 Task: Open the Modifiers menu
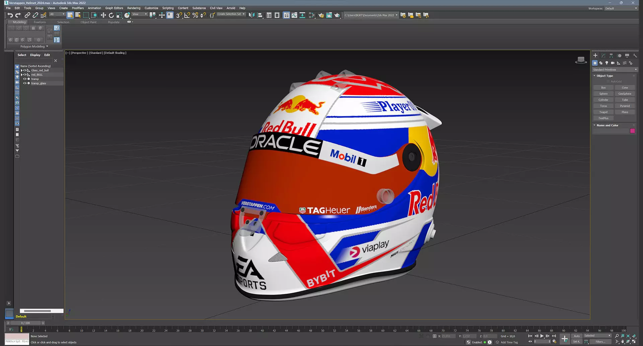[x=78, y=8]
